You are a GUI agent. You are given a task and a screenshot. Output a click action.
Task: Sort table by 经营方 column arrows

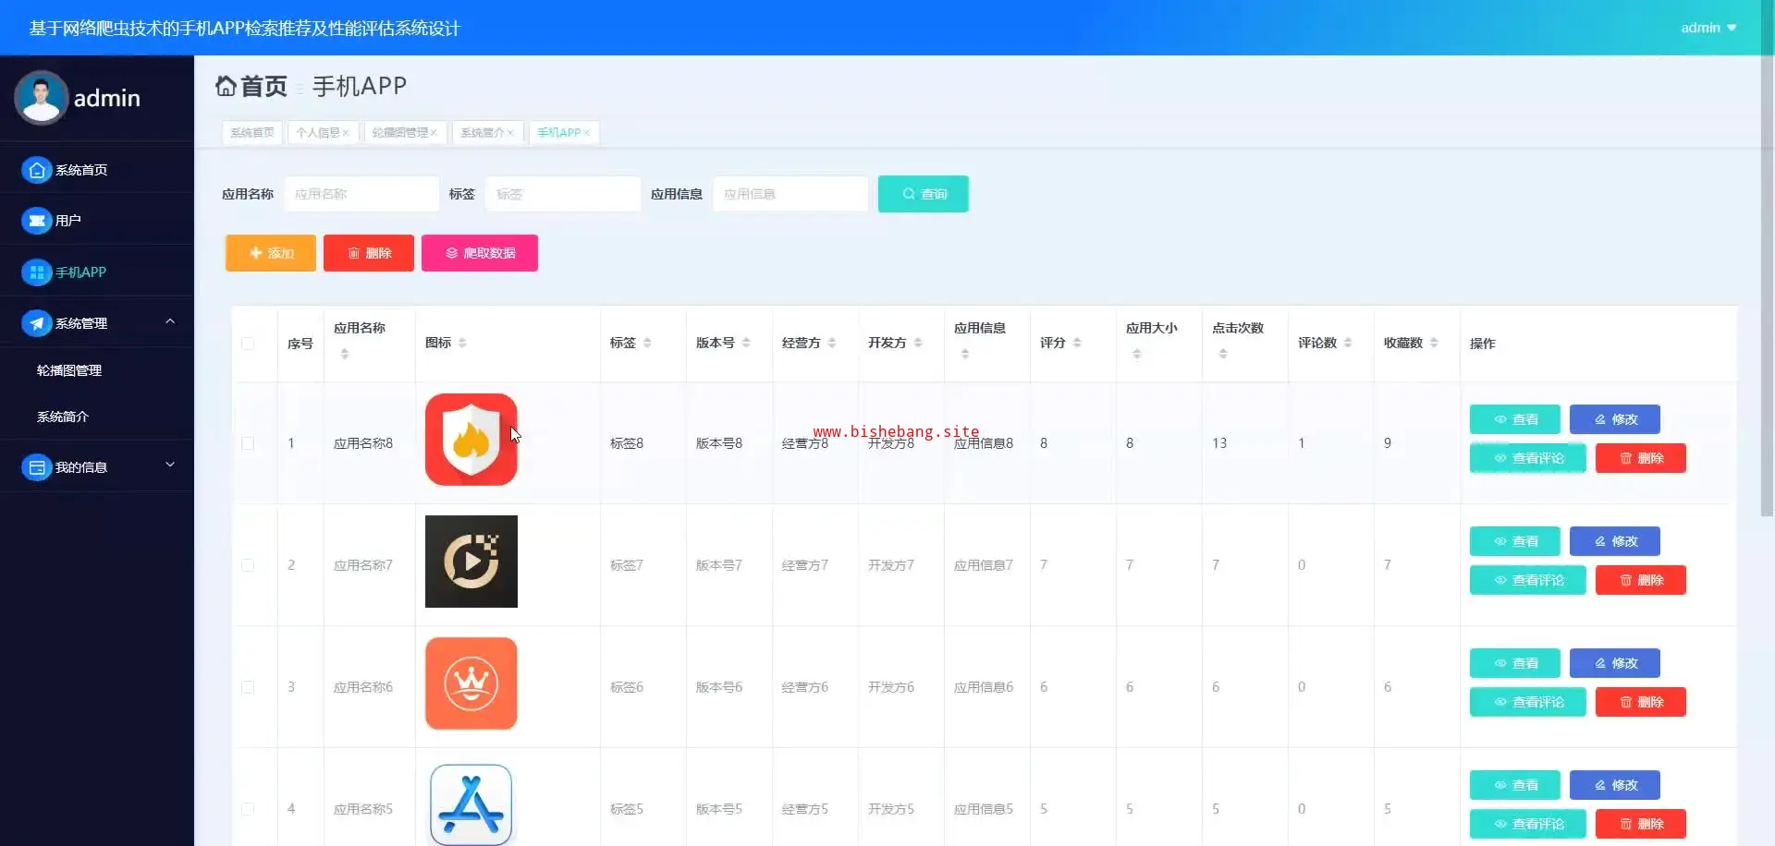click(x=832, y=343)
